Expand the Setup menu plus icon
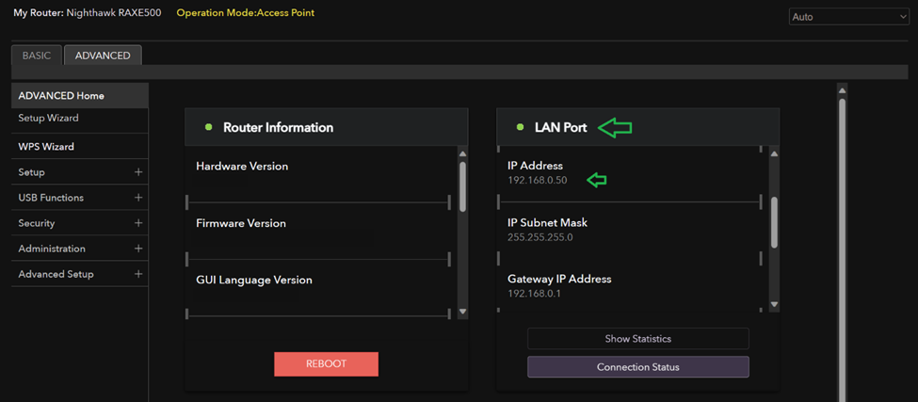 click(x=138, y=172)
